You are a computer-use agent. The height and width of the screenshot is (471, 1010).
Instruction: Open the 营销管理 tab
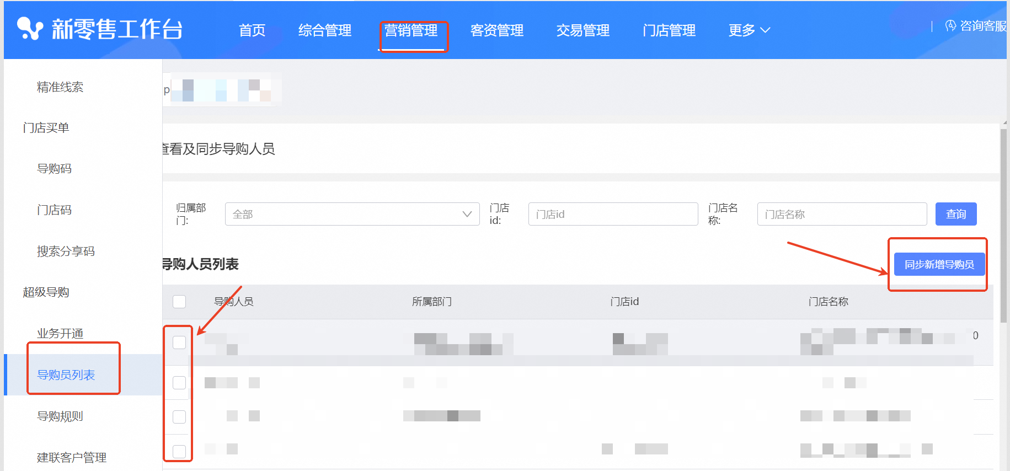411,30
